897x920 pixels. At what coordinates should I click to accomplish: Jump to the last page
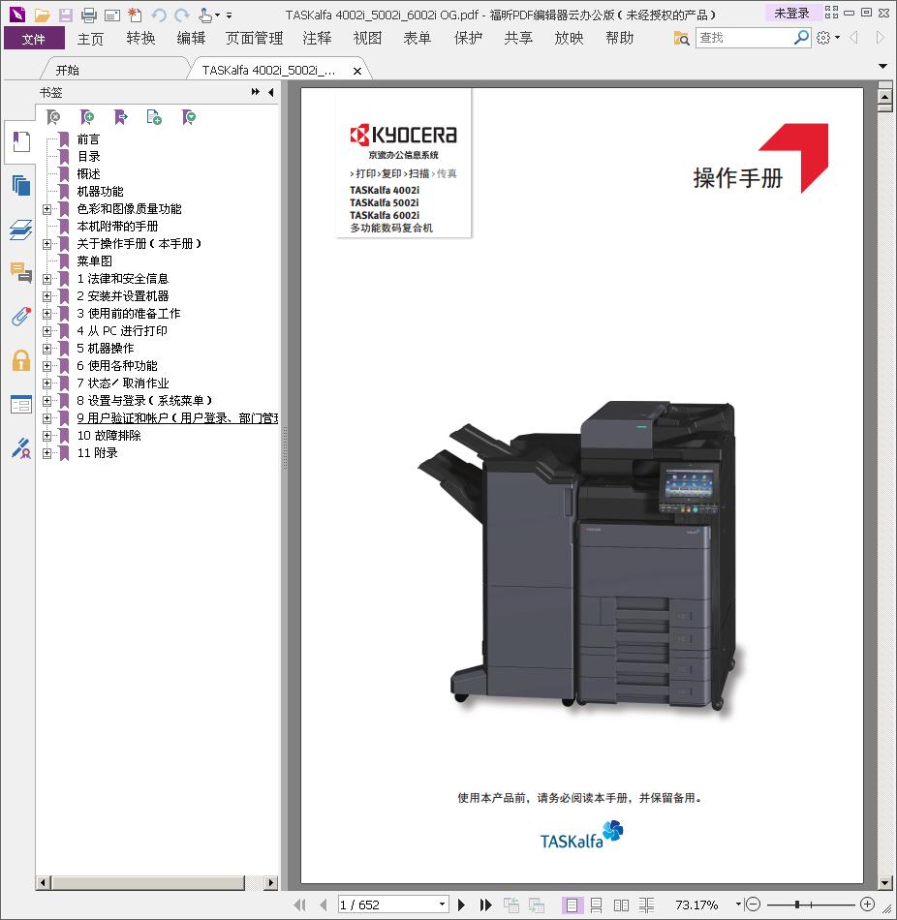[485, 905]
